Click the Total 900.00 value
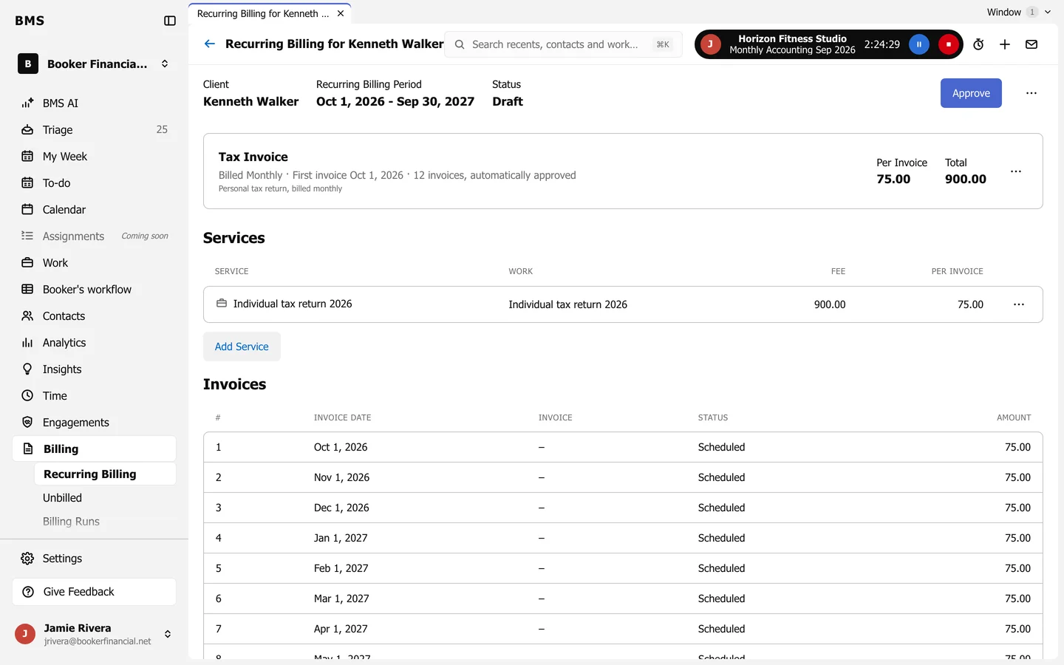 (966, 179)
